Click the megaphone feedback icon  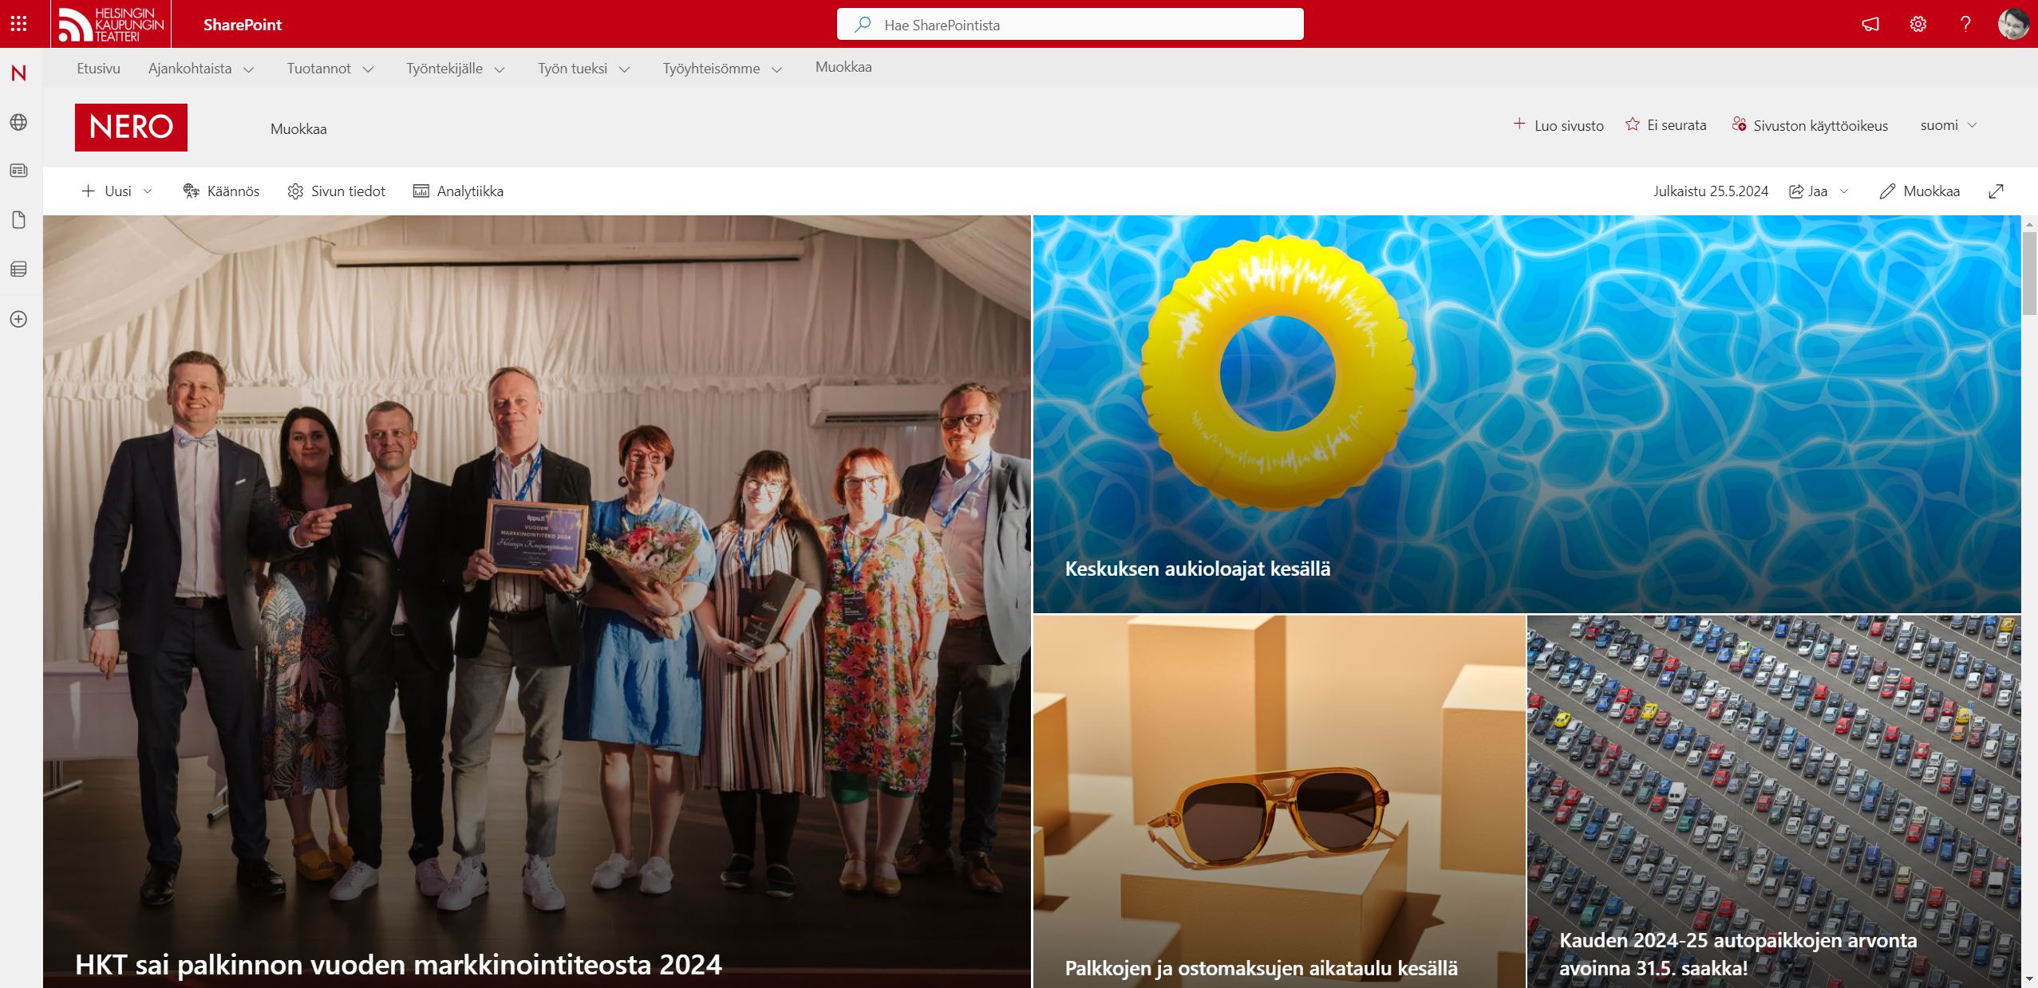[x=1870, y=24]
